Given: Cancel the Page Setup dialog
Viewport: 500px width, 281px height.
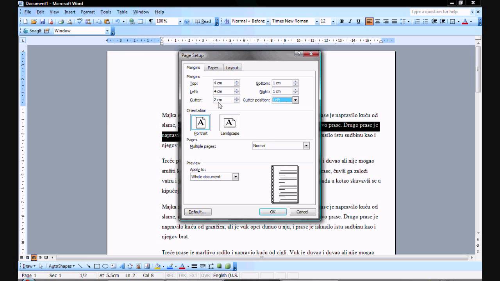Looking at the screenshot, I should 302,212.
